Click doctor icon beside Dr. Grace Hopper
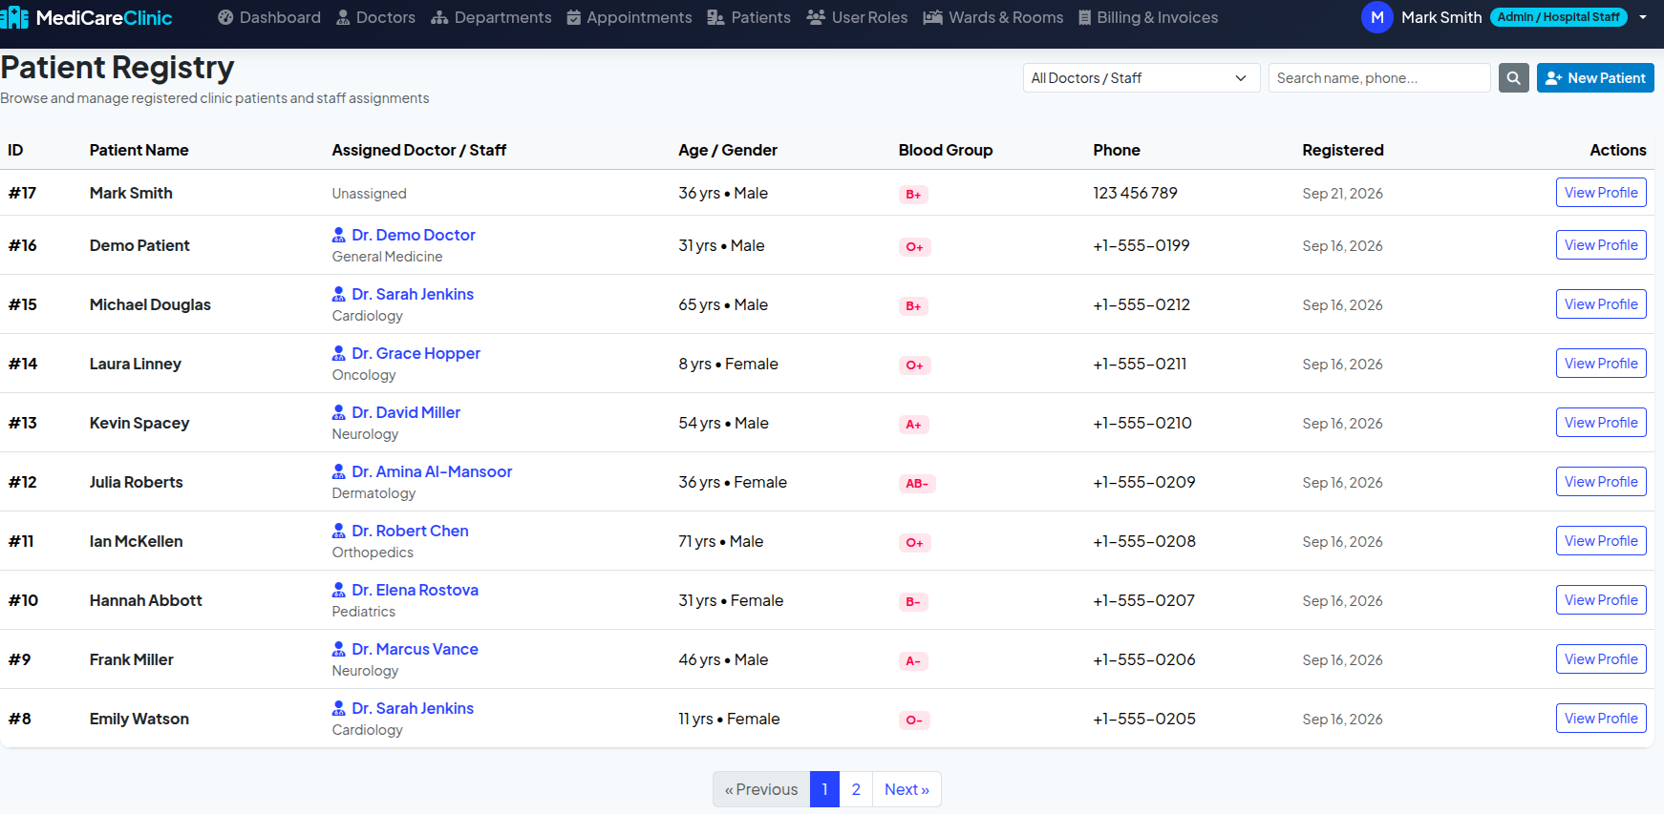 click(x=339, y=353)
